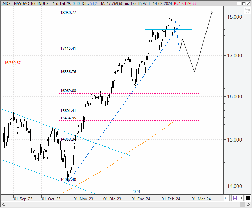
Task: Open the chart lines overlay icon
Action: pyautogui.click(x=227, y=198)
